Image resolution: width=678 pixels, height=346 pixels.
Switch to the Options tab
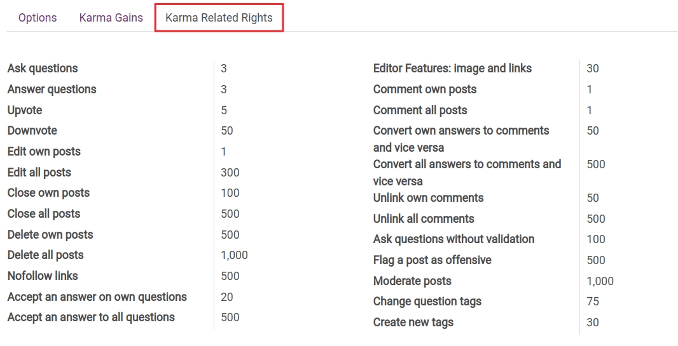[38, 18]
